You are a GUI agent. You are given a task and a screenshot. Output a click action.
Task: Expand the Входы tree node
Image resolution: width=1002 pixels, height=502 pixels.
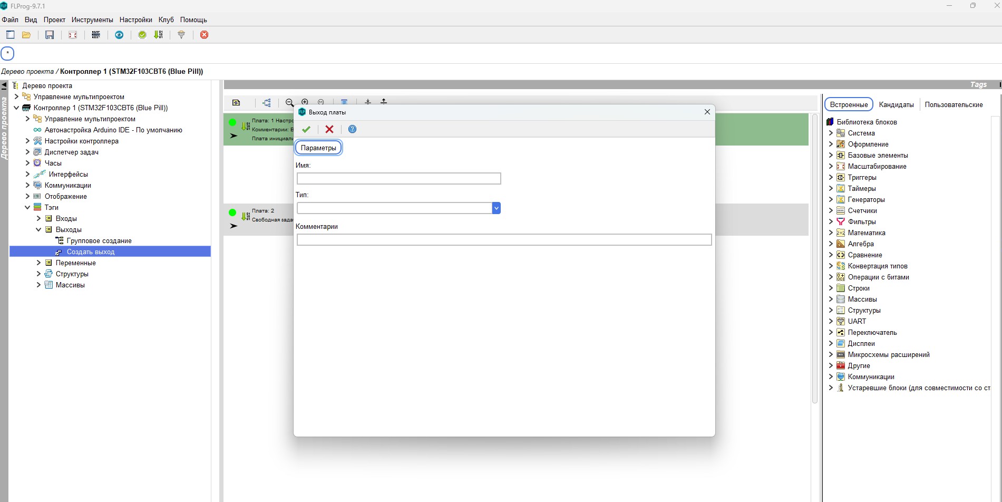(x=38, y=218)
